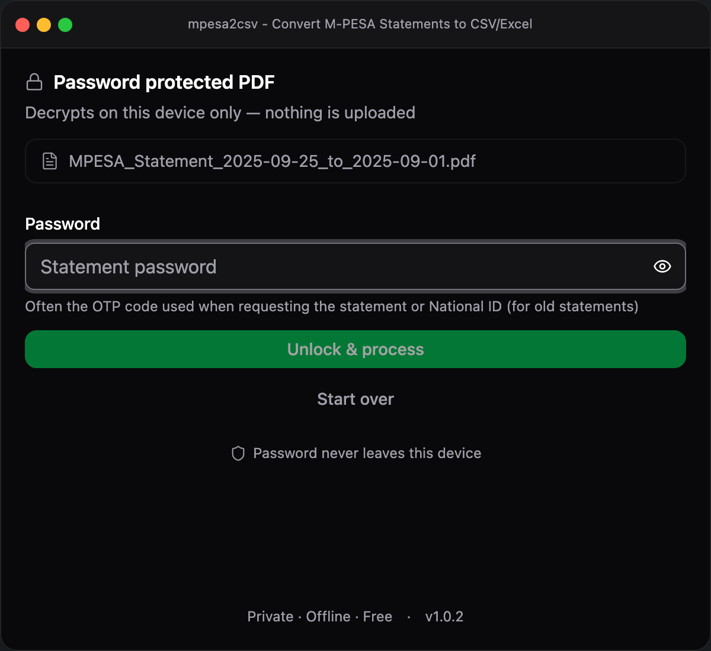Click the word Private in the footer

point(270,617)
